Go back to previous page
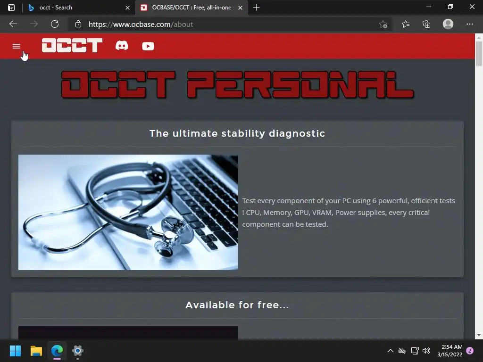Image resolution: width=483 pixels, height=362 pixels. (x=13, y=24)
